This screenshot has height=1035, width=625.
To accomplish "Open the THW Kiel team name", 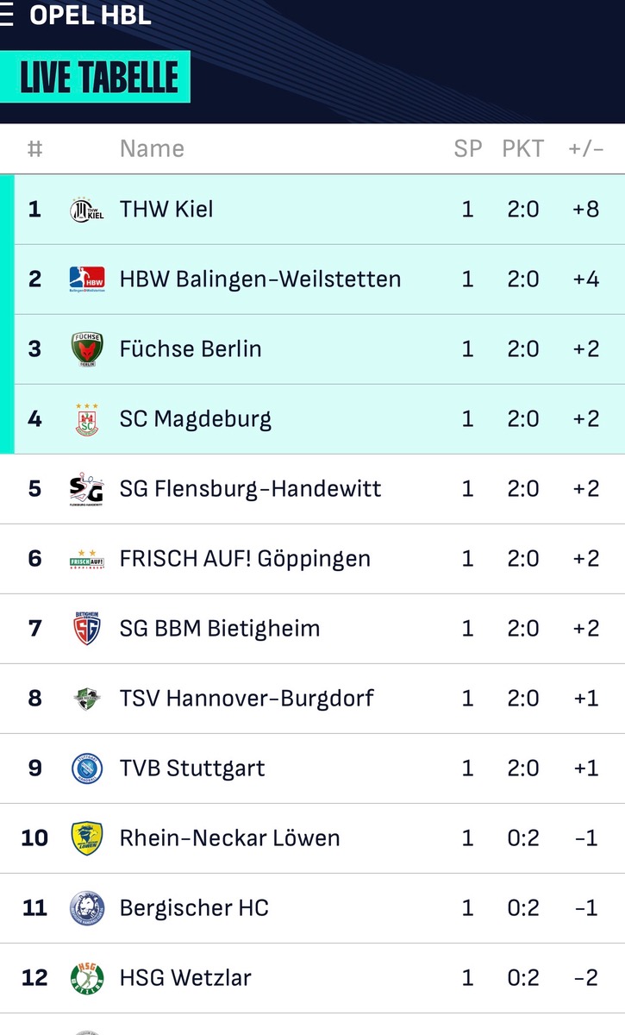I will [x=166, y=209].
